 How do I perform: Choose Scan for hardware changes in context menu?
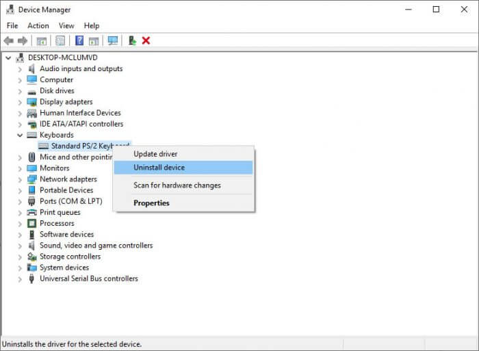click(x=183, y=185)
